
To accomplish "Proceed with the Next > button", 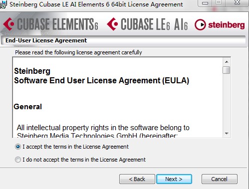I will pos(174,179).
